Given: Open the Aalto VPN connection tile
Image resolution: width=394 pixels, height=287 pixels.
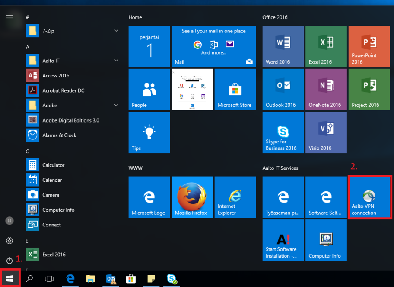Looking at the screenshot, I should (x=369, y=197).
